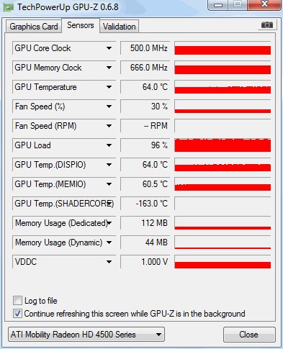Click the camera screenshot icon
283x349 pixels.
pos(267,25)
